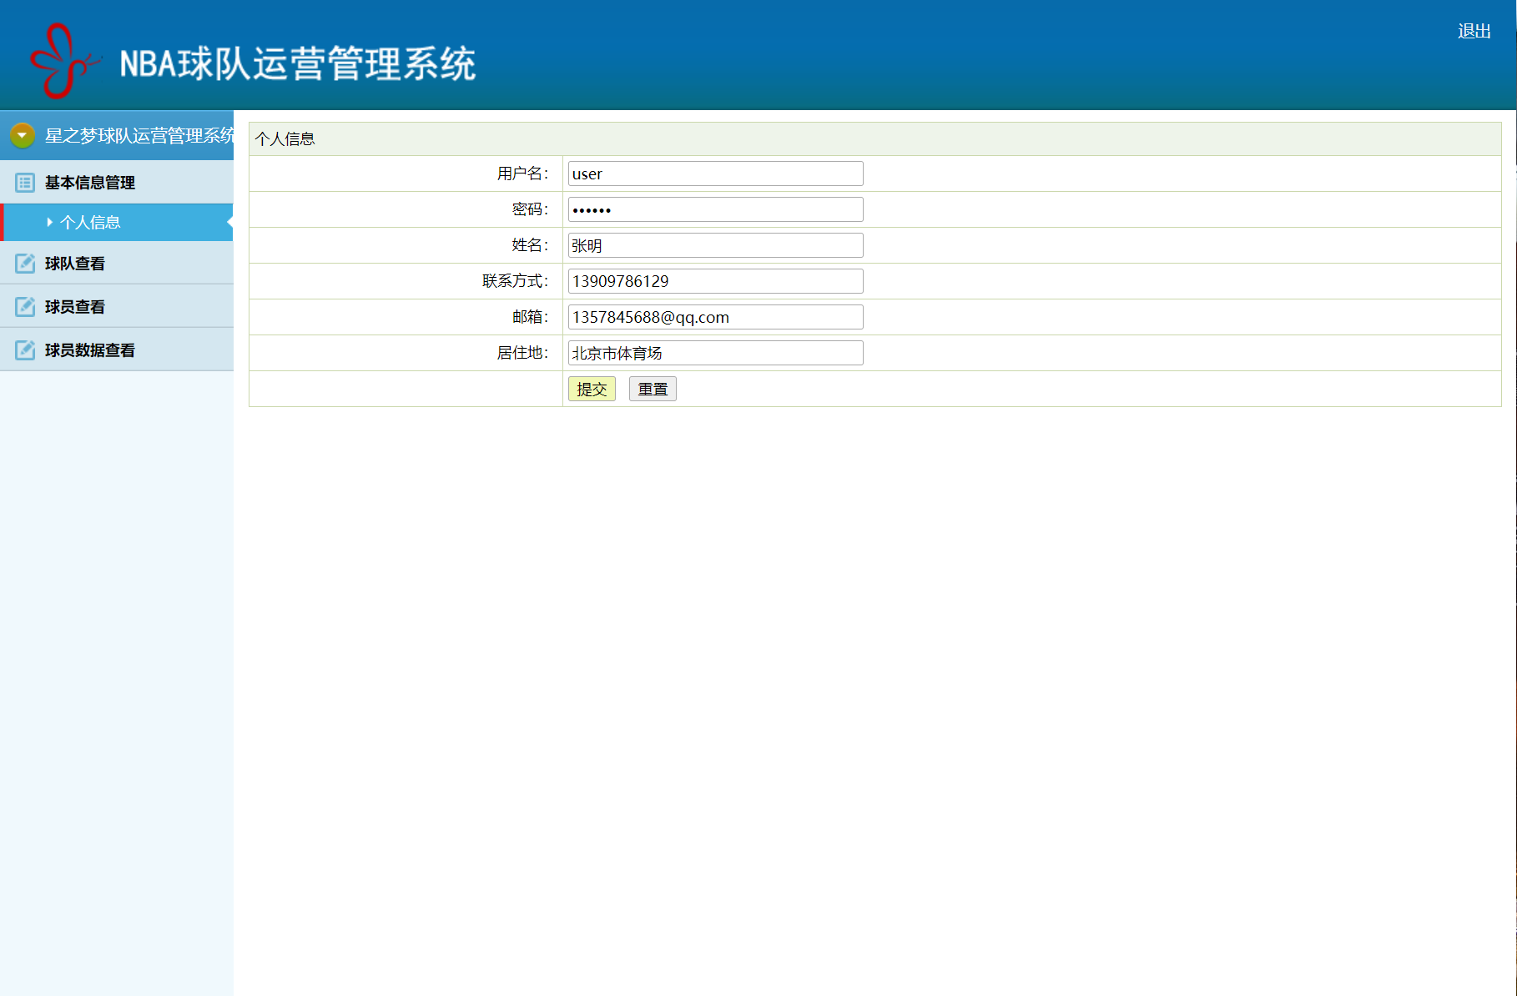Image resolution: width=1517 pixels, height=996 pixels.
Task: Click the edit icon beside 球员数据查看
Action: [24, 350]
